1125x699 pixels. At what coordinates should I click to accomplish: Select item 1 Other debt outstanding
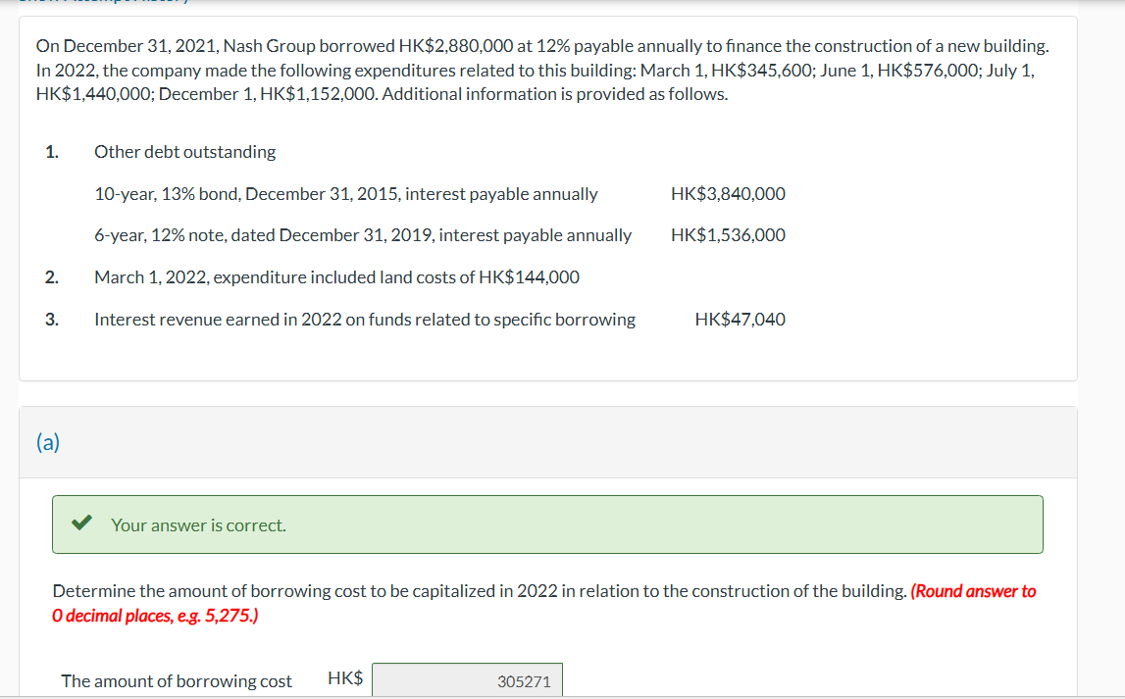[x=185, y=152]
